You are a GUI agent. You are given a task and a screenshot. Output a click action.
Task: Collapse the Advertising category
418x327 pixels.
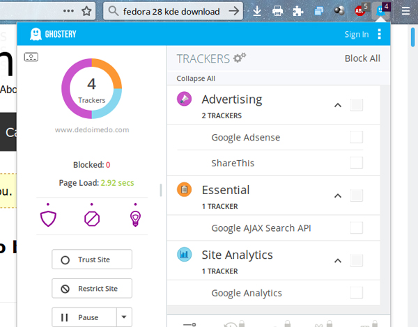pos(338,105)
